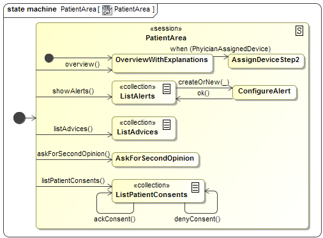Click the listAdvices() transition label
323x238 pixels.
click(x=73, y=129)
